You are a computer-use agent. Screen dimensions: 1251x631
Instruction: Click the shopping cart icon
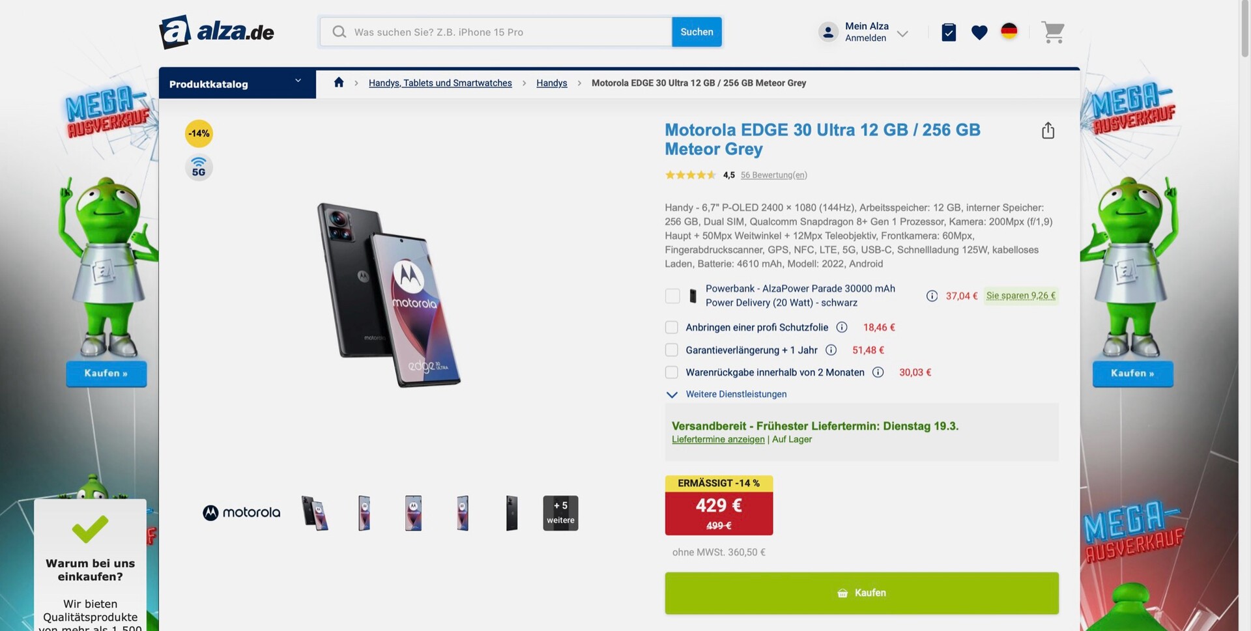click(1052, 32)
